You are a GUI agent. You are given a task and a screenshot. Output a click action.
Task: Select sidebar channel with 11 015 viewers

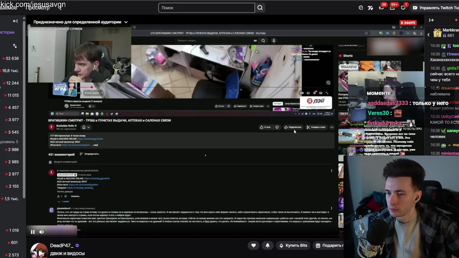[11, 95]
